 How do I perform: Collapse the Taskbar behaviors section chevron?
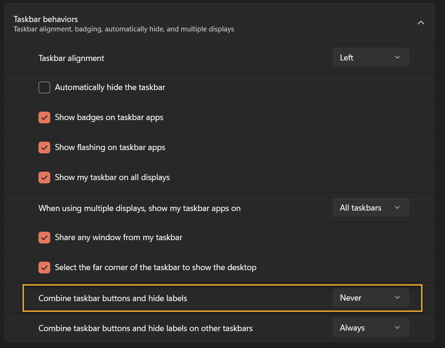pyautogui.click(x=421, y=23)
